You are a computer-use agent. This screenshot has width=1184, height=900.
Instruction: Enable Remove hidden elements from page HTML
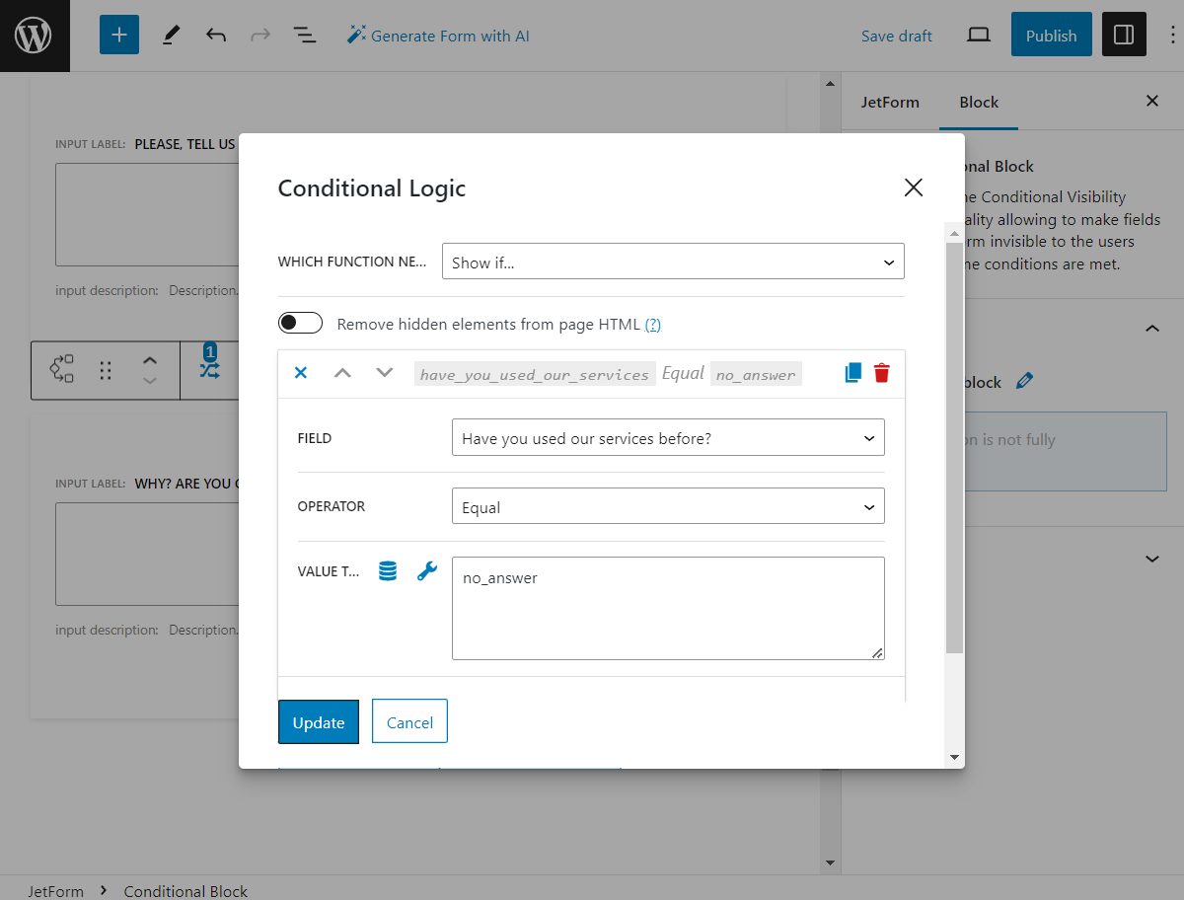(300, 323)
